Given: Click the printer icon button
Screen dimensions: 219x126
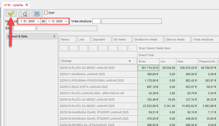Looking at the screenshot, I should pos(37,13).
